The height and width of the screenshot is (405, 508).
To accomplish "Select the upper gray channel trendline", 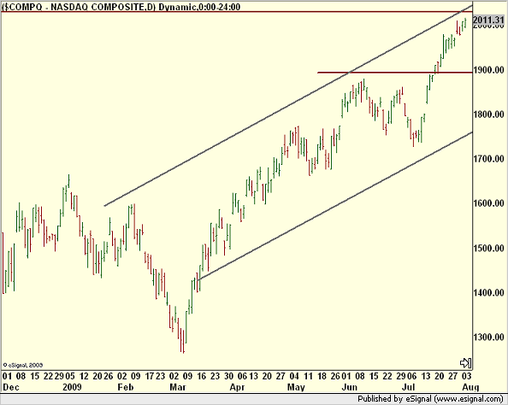I will click(288, 106).
